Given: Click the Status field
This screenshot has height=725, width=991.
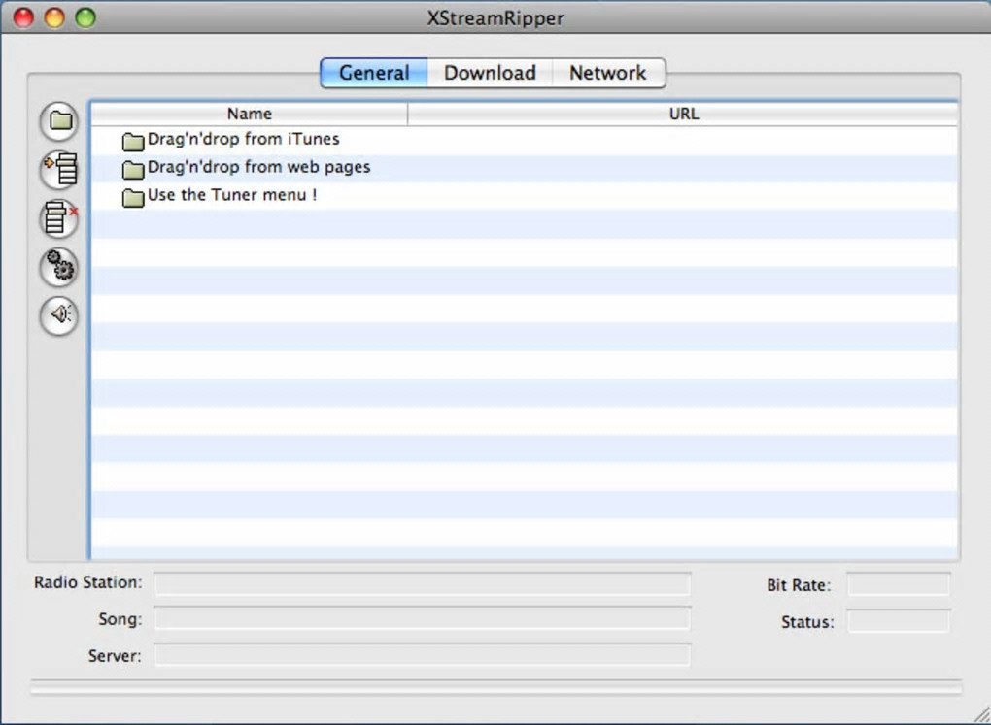Looking at the screenshot, I should (x=898, y=621).
